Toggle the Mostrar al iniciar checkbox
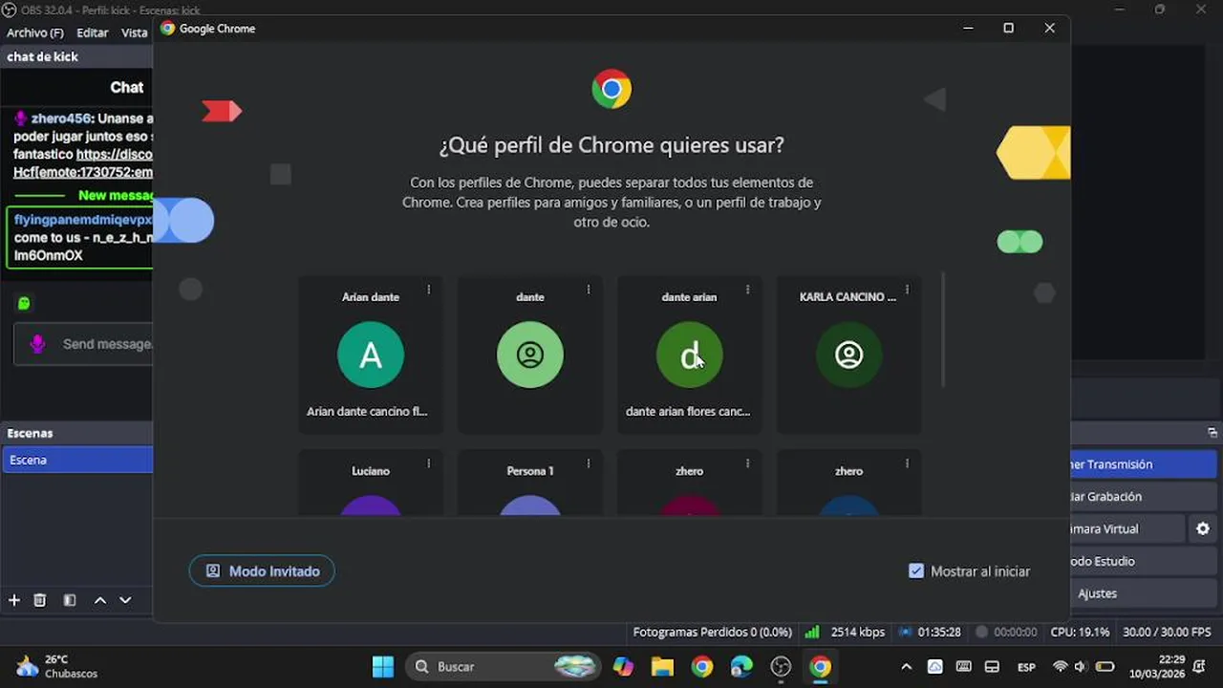 click(x=916, y=571)
